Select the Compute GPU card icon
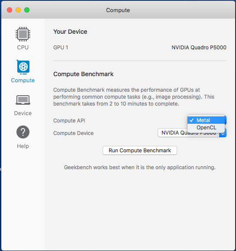236x251 pixels. point(23,67)
